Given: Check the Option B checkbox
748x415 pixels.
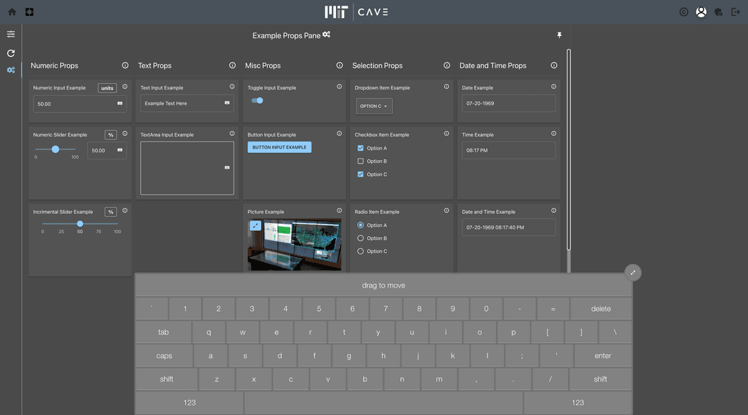Looking at the screenshot, I should coord(360,161).
